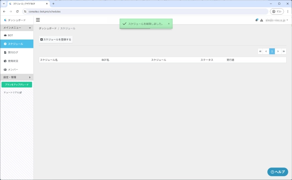Screen dimensions: 292x180
Task: Reload the page with browser refresh icon
Action: 18,11
